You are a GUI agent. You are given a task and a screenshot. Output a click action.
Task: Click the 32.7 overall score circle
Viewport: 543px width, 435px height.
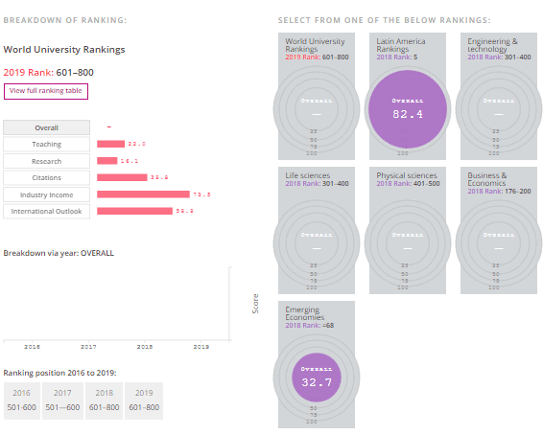pos(317,378)
